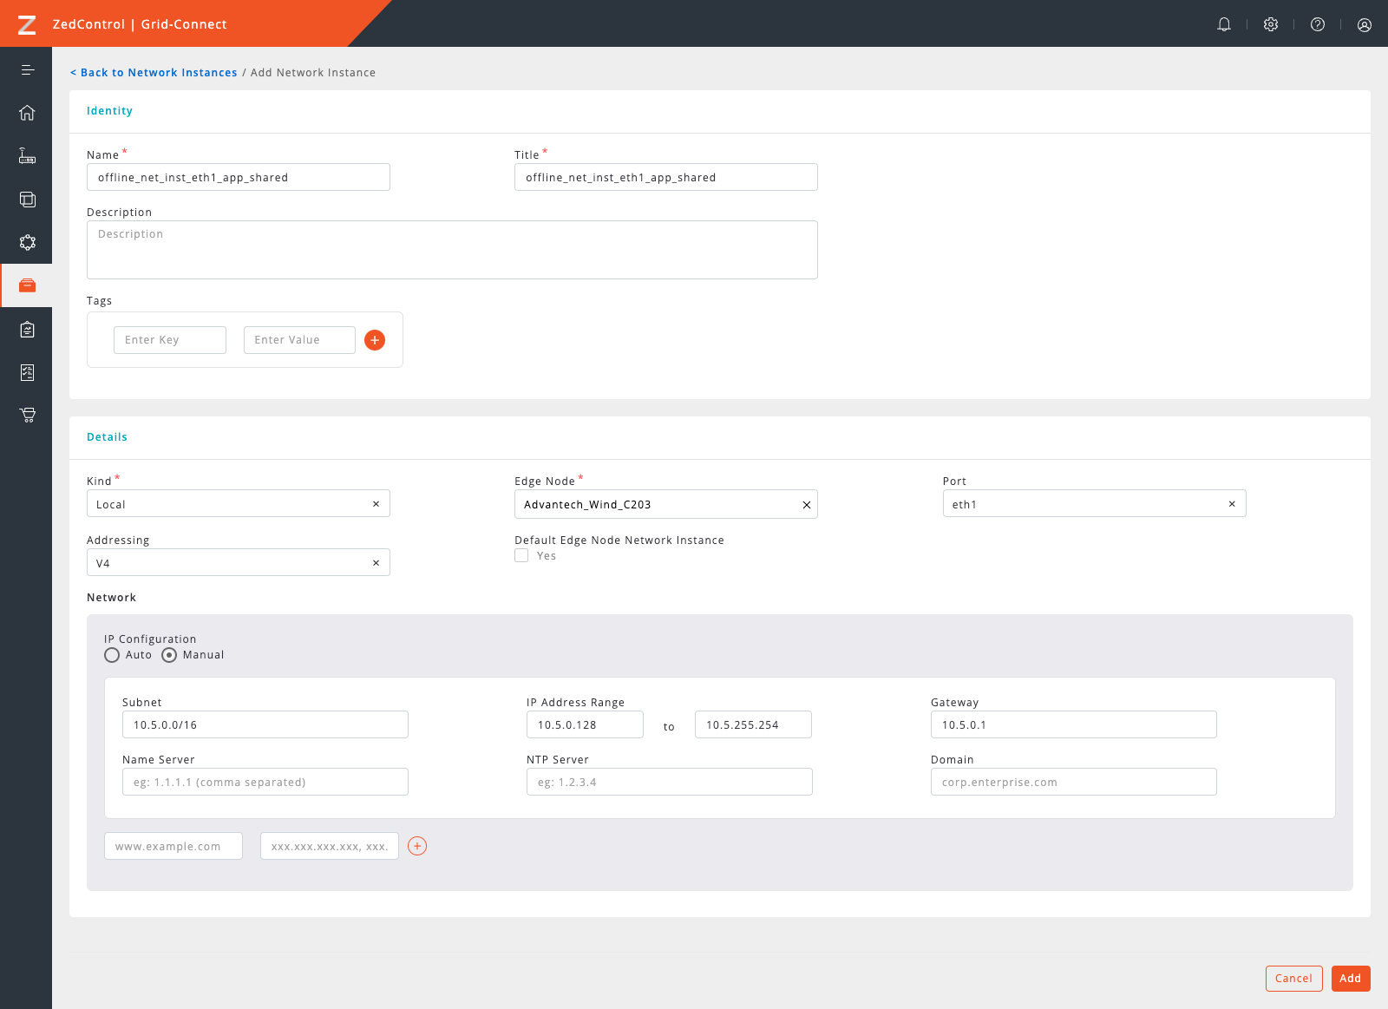Click the Network section label
Viewport: 1388px width, 1009px height.
point(111,598)
